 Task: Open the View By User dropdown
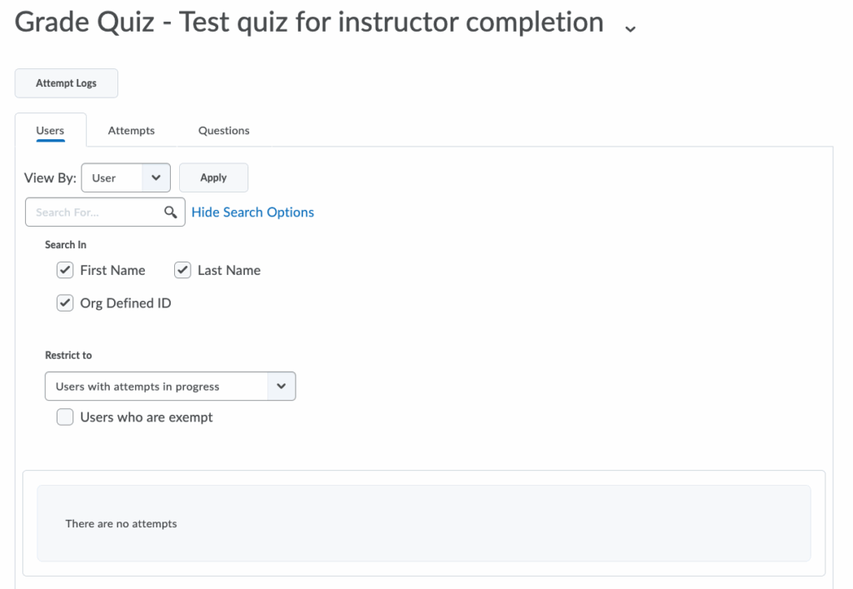(126, 177)
